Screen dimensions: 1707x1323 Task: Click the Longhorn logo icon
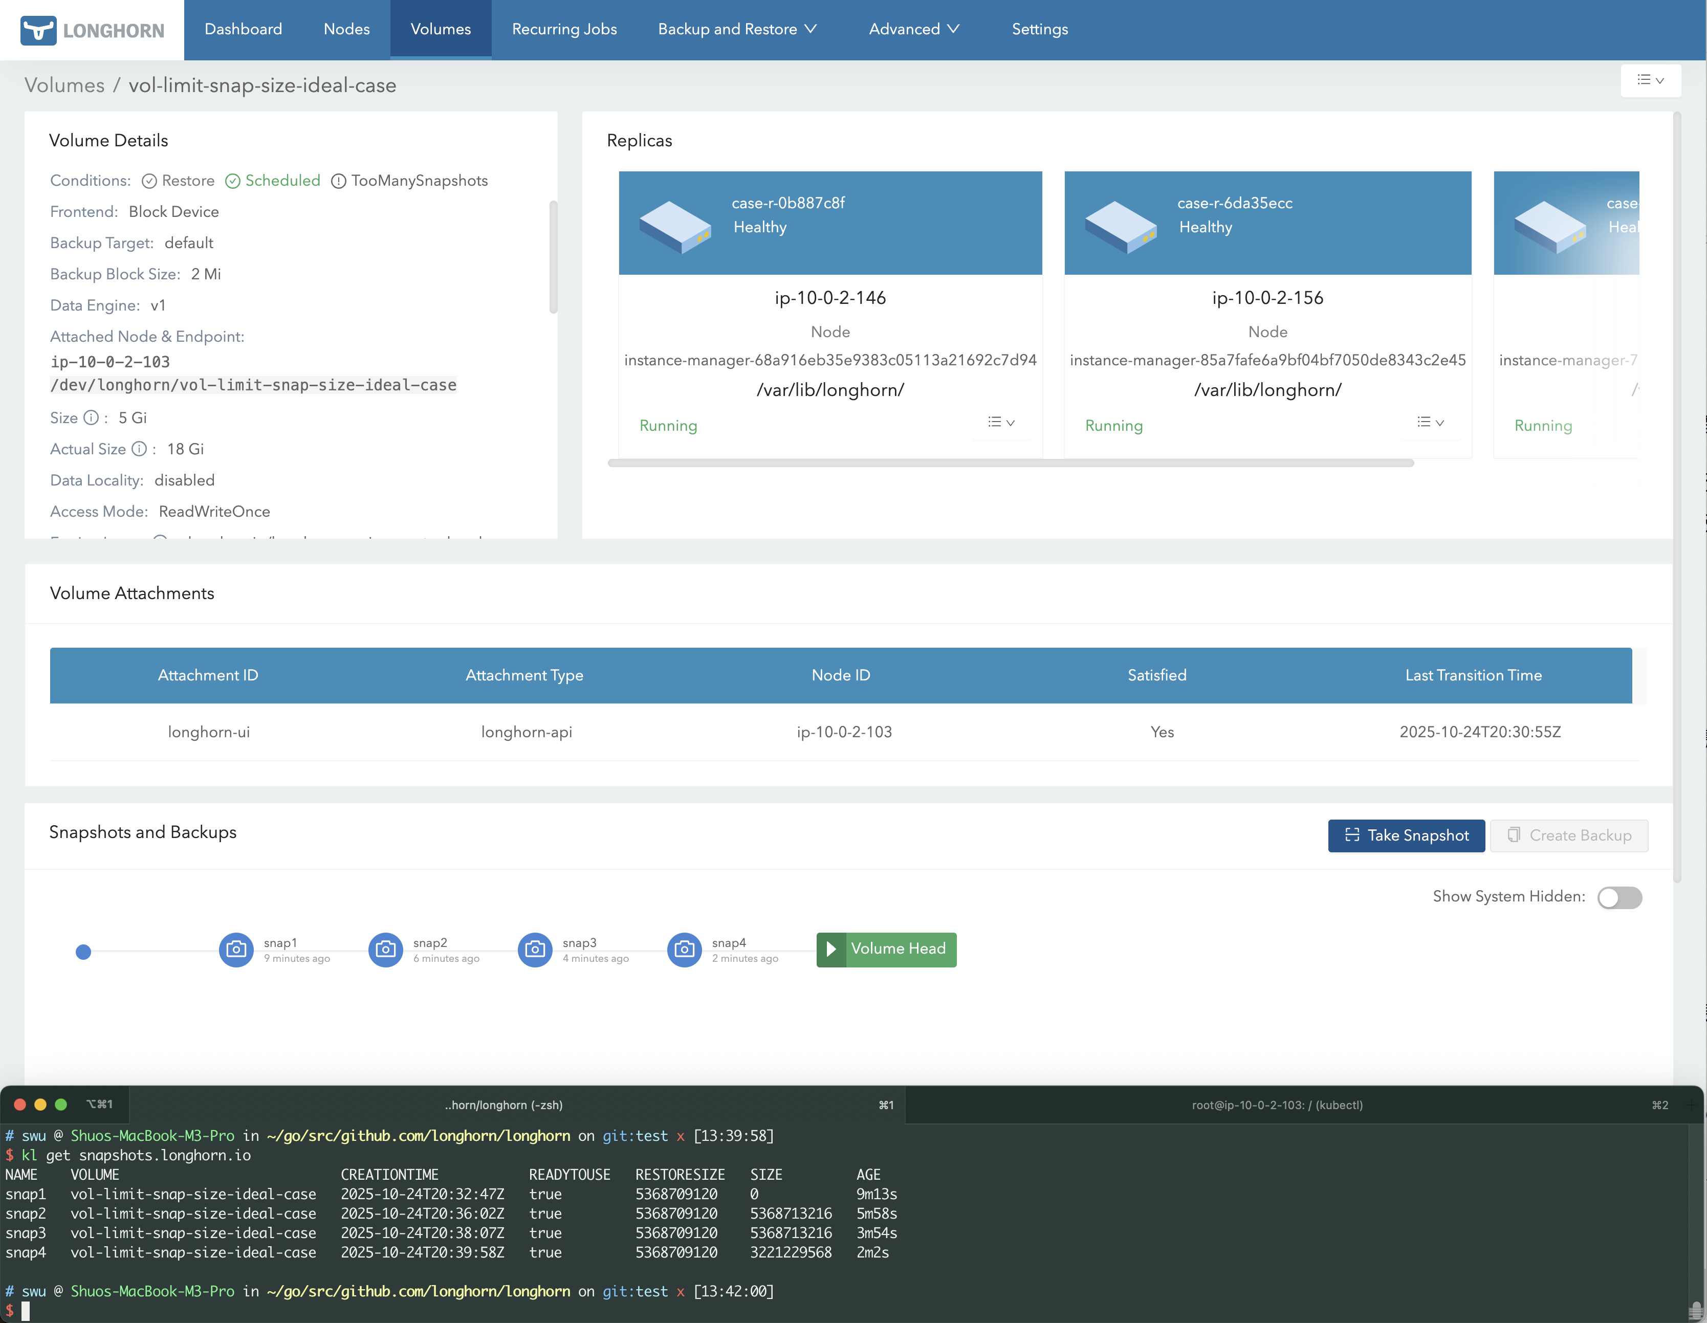(x=38, y=31)
